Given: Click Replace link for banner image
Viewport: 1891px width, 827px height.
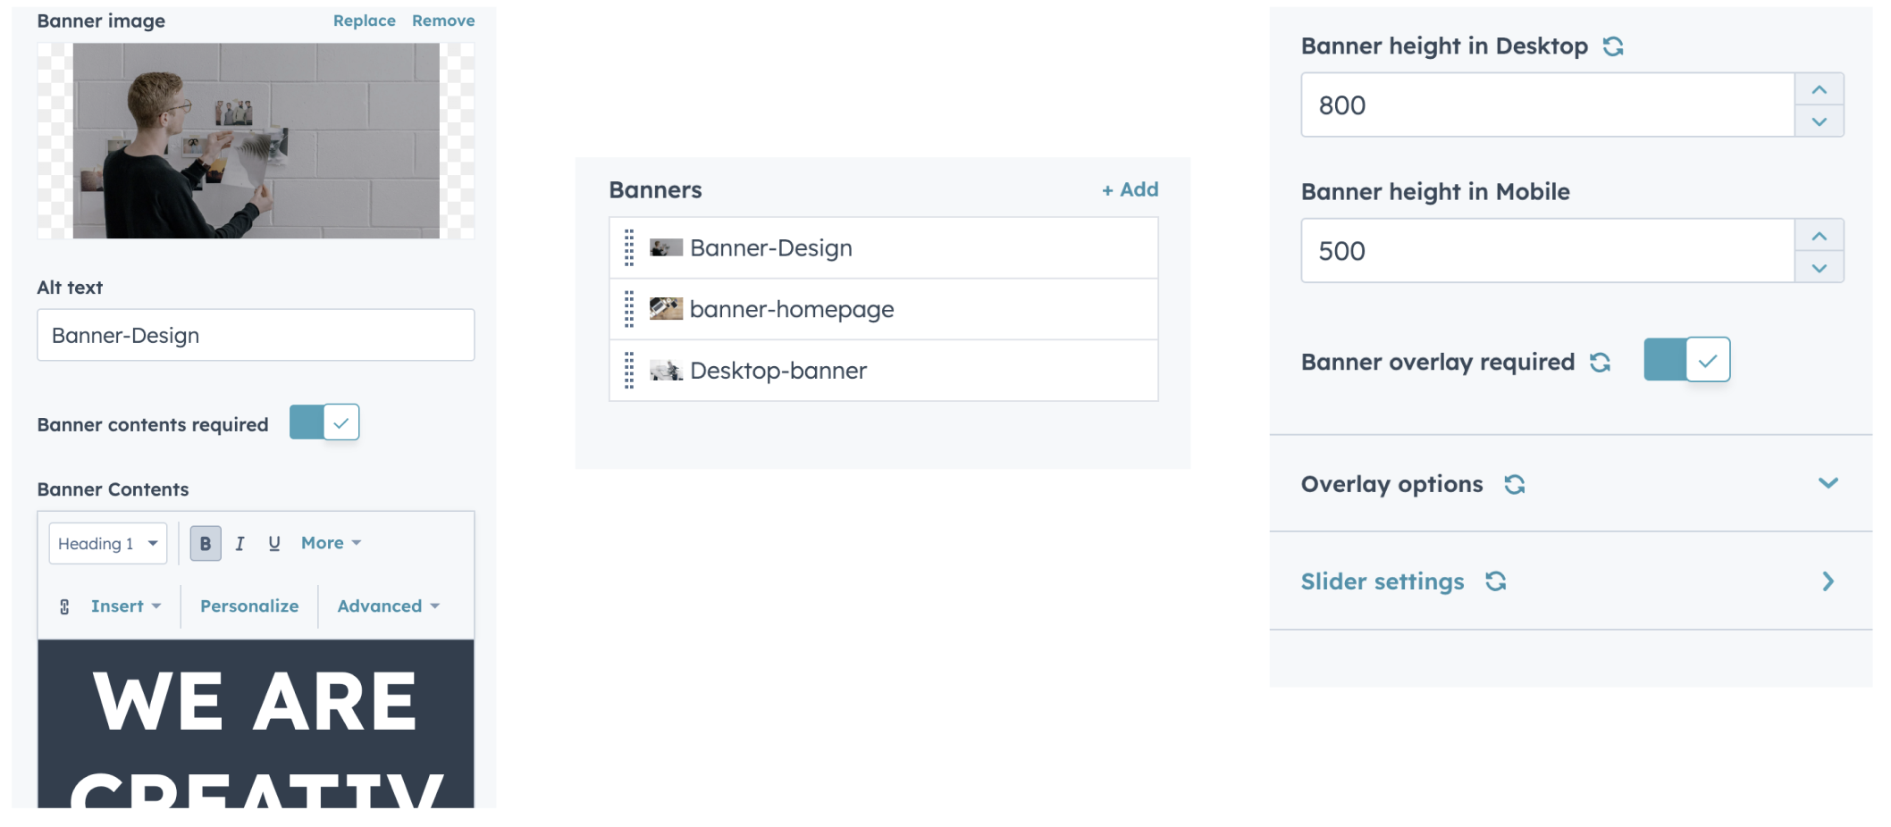Looking at the screenshot, I should [x=364, y=21].
